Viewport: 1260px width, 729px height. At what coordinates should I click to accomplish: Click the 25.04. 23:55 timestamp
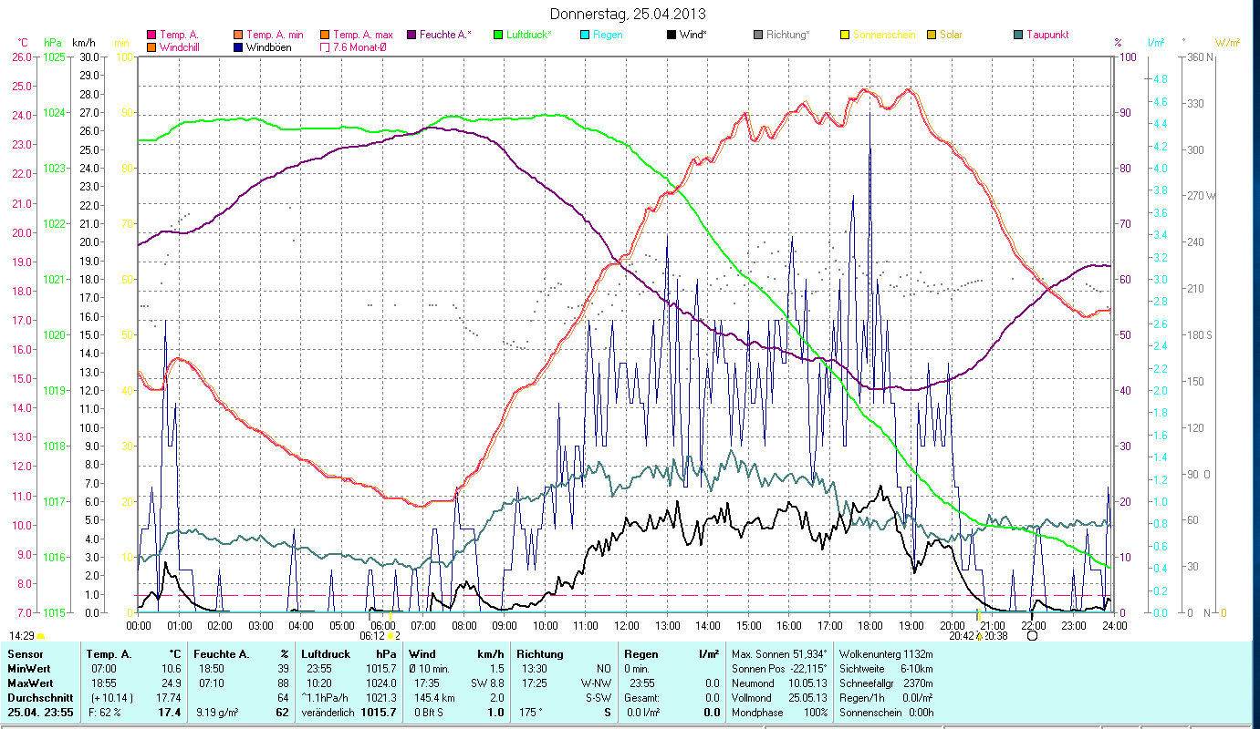pyautogui.click(x=40, y=712)
